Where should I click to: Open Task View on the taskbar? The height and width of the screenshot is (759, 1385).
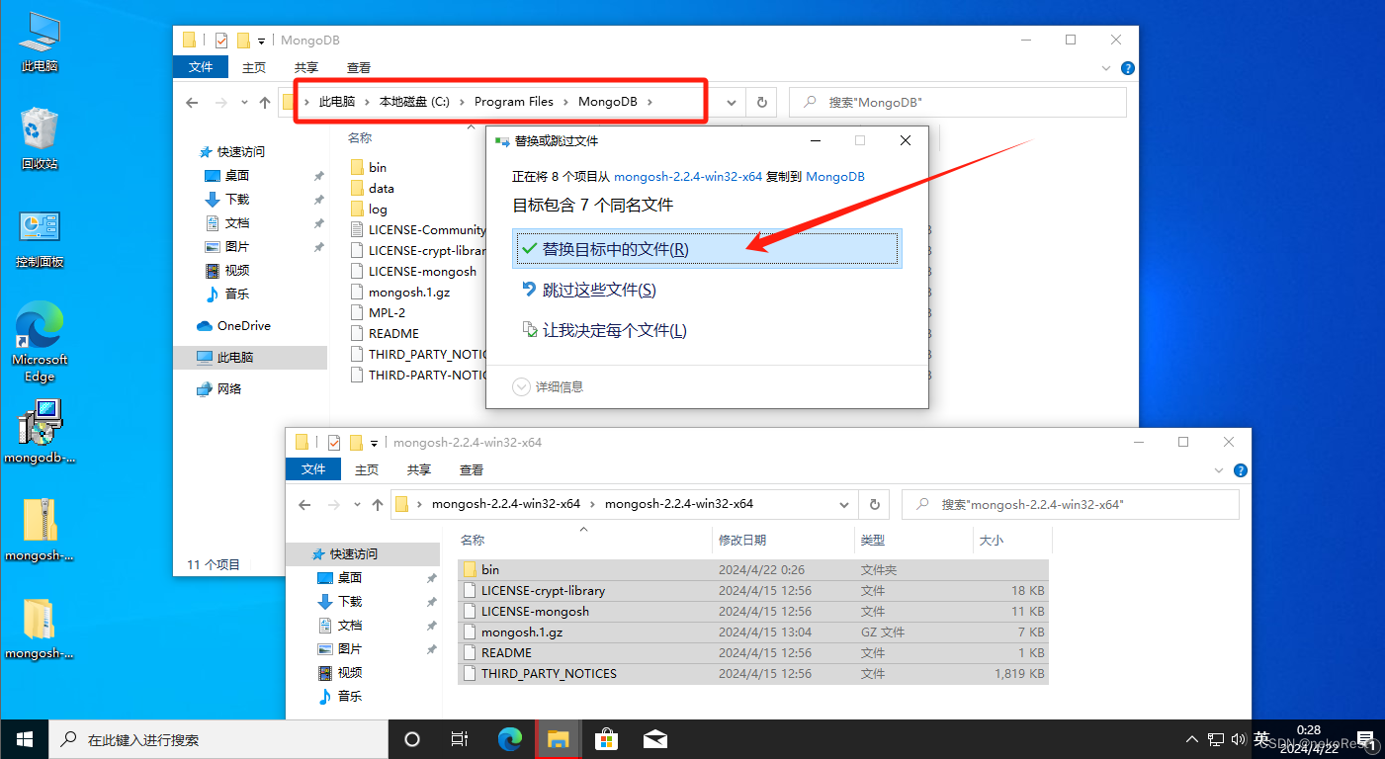click(x=460, y=739)
